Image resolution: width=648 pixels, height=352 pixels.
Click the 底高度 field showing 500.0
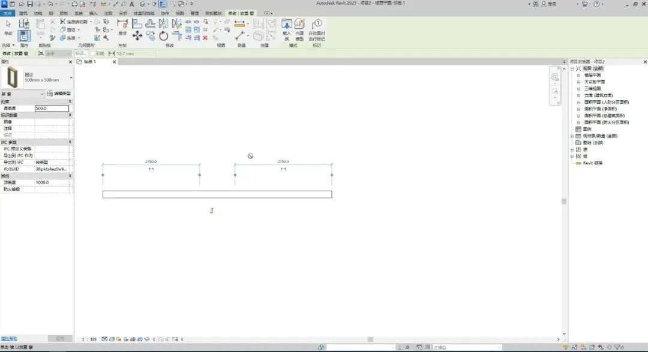tap(52, 109)
